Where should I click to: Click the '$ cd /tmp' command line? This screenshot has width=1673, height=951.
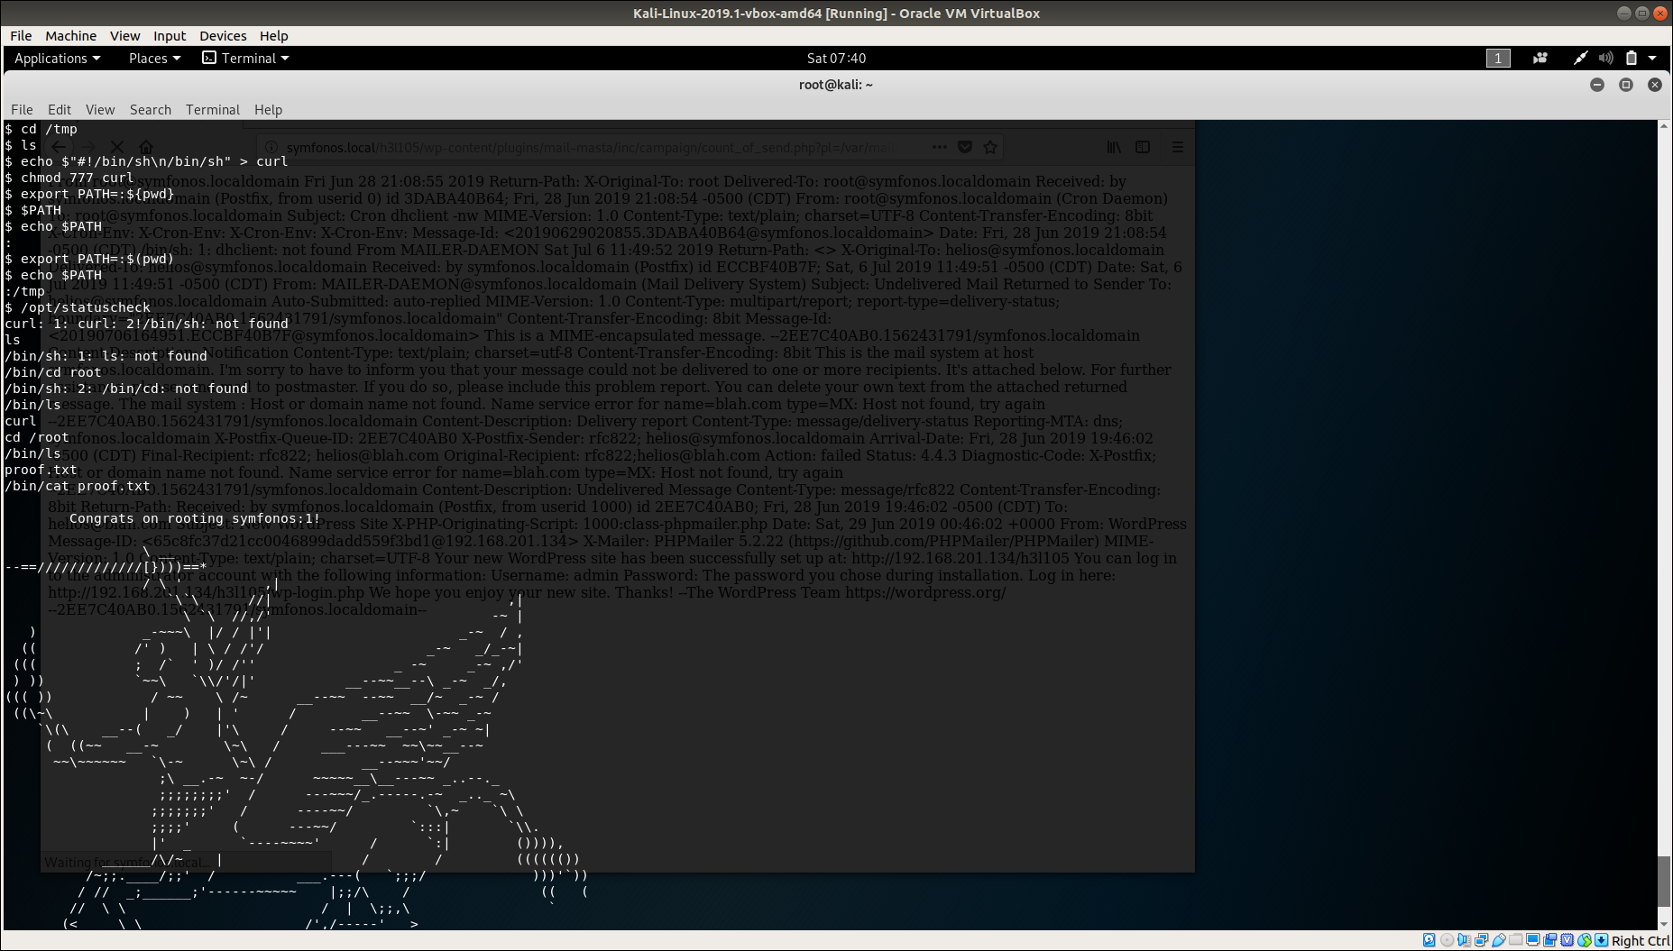coord(41,129)
